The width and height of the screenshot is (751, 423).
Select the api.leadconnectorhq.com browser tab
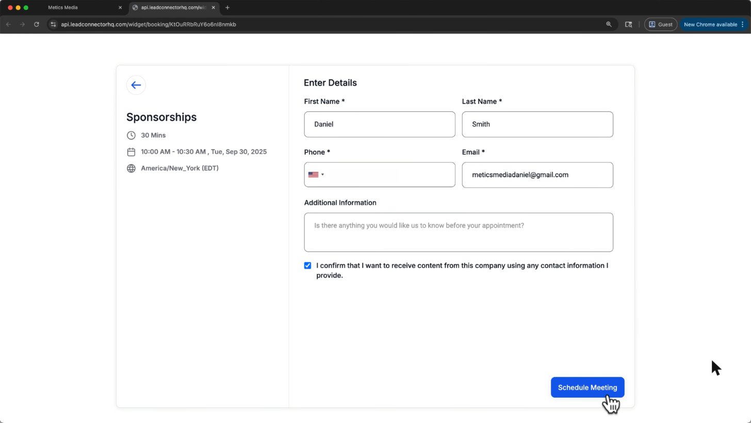point(173,8)
